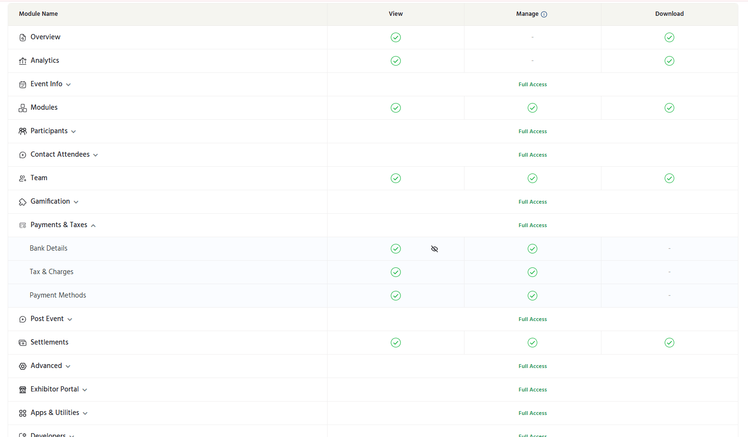Screen dimensions: 748x437
Task: Select the Bank Details sub-module label
Action: coord(48,248)
